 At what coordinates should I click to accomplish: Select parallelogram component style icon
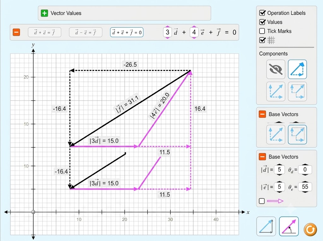[x=276, y=91]
